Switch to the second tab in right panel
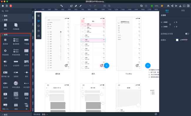This screenshot has height=116, width=191. coord(183,11)
